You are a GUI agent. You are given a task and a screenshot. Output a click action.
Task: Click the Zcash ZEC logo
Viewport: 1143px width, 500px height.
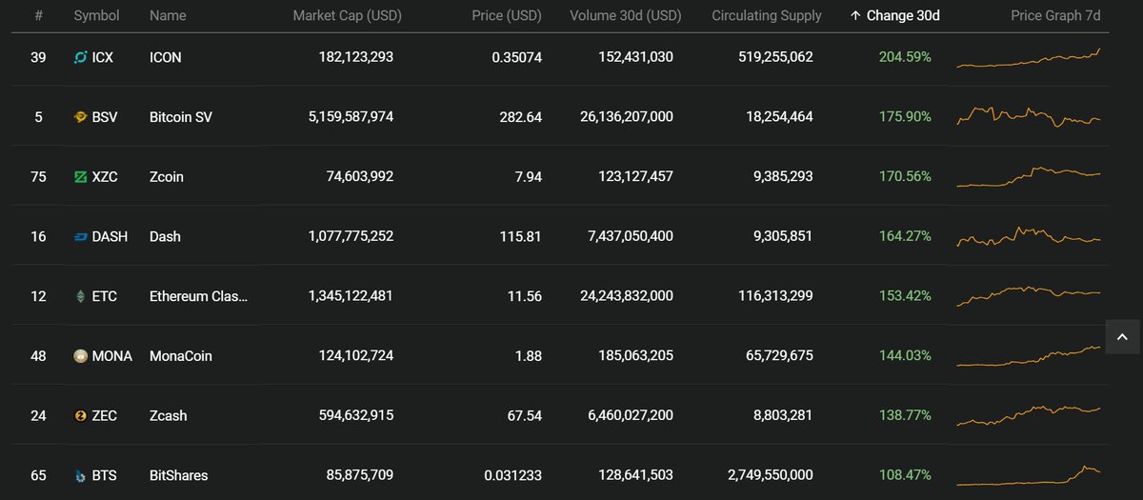[81, 415]
